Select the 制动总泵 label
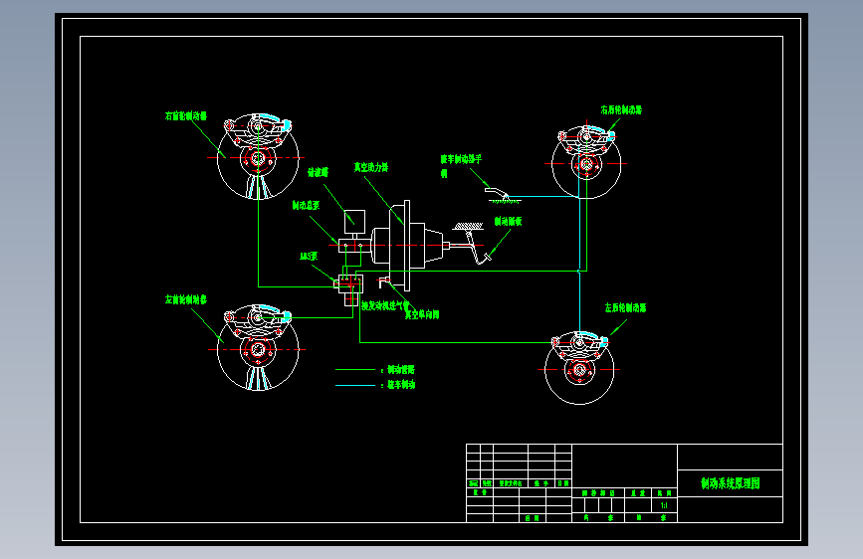The image size is (863, 559). (x=306, y=205)
